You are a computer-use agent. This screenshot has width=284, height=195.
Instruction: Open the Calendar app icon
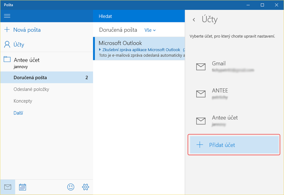pos(22,187)
